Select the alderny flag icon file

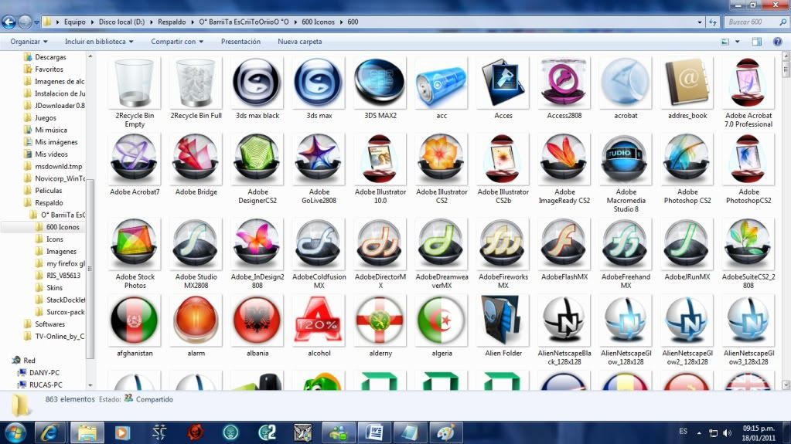[x=380, y=327]
